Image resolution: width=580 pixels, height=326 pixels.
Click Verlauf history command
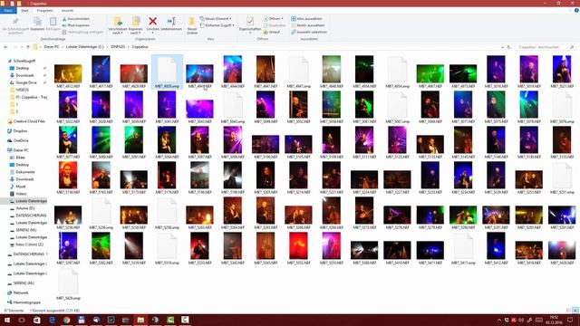272,33
